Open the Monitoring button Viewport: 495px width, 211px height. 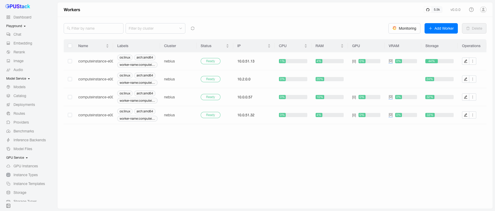(x=404, y=28)
